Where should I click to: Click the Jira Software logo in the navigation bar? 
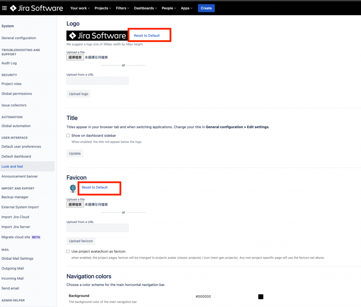[36, 8]
